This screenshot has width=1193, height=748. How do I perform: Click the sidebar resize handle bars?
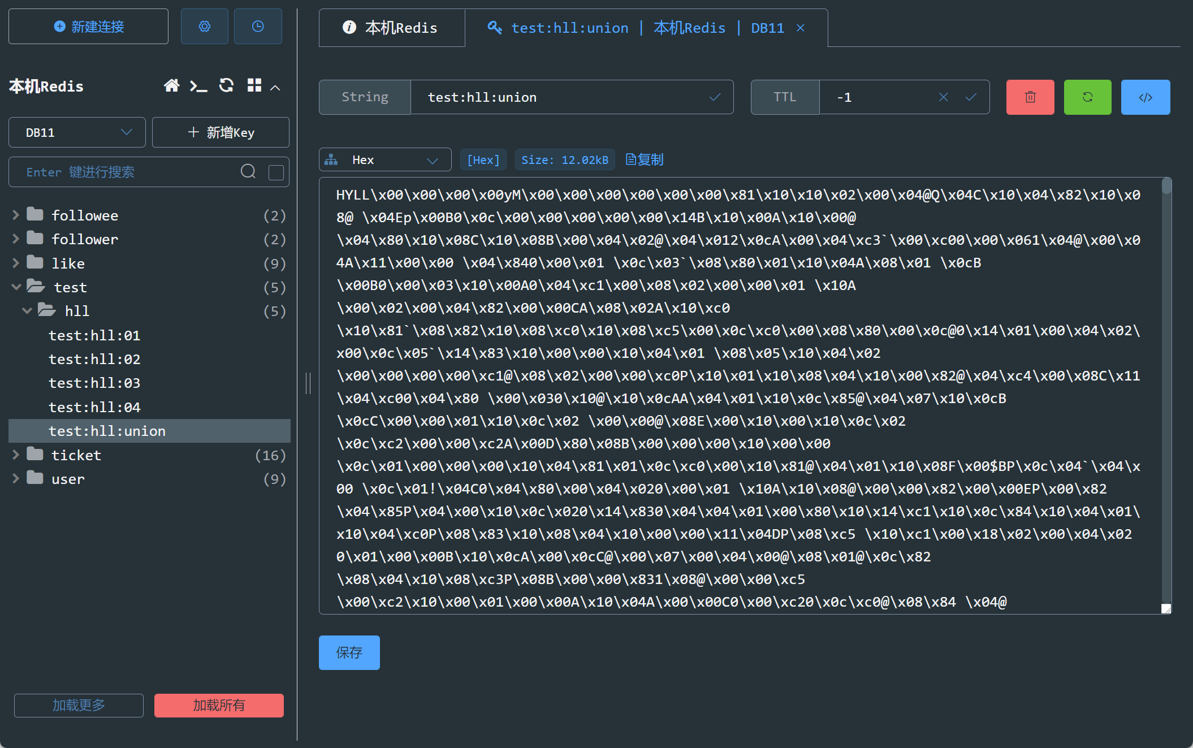[x=308, y=383]
